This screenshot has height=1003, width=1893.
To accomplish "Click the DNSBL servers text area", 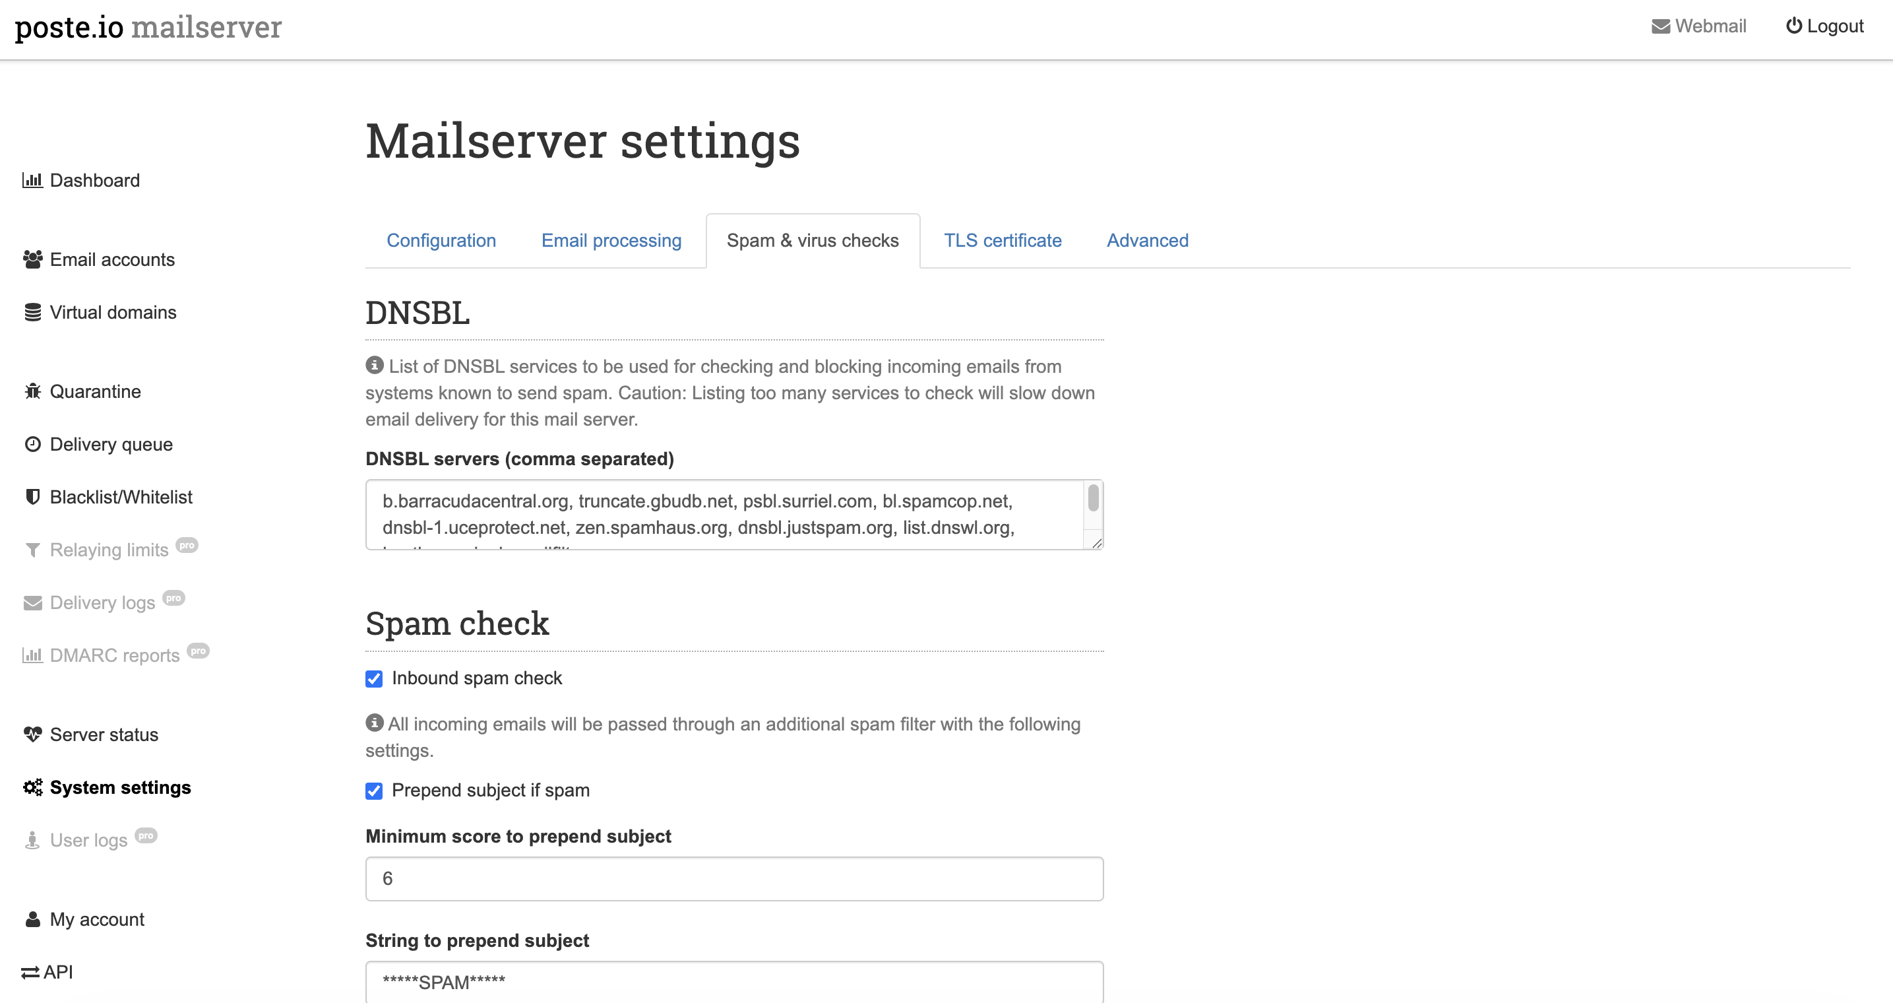I will coord(724,514).
